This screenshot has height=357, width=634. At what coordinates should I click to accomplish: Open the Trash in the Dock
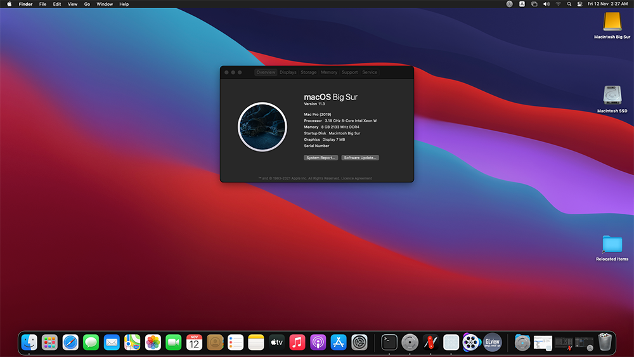point(605,342)
